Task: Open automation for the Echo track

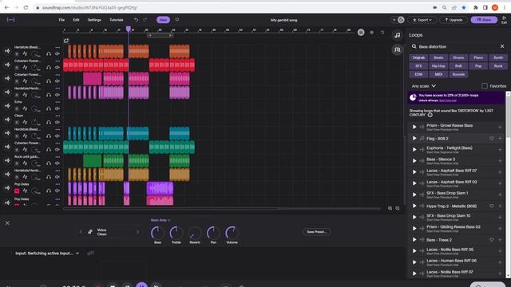Action: 25,108
